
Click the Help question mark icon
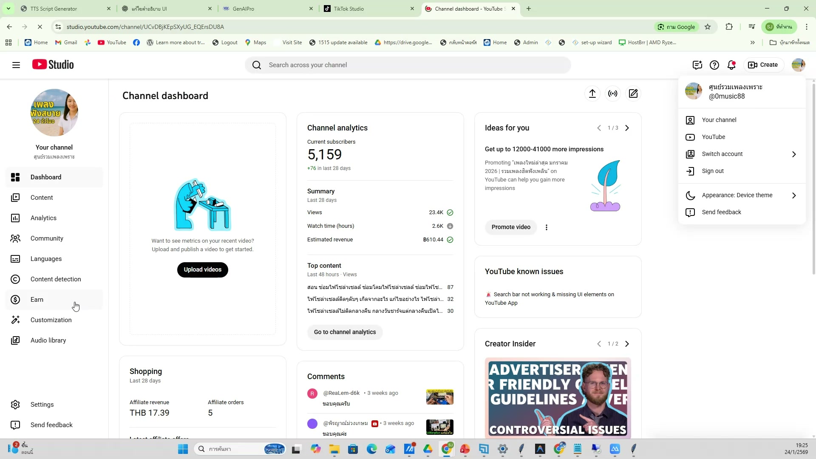click(714, 65)
